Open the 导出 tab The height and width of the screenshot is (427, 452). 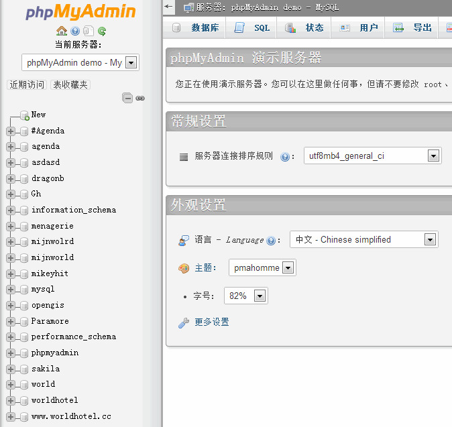pos(412,27)
